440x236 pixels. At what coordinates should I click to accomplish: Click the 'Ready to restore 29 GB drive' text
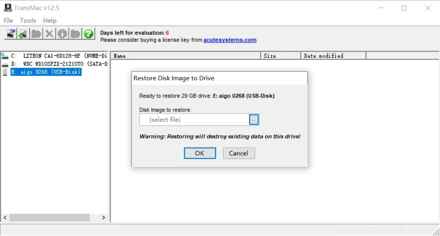pyautogui.click(x=207, y=96)
